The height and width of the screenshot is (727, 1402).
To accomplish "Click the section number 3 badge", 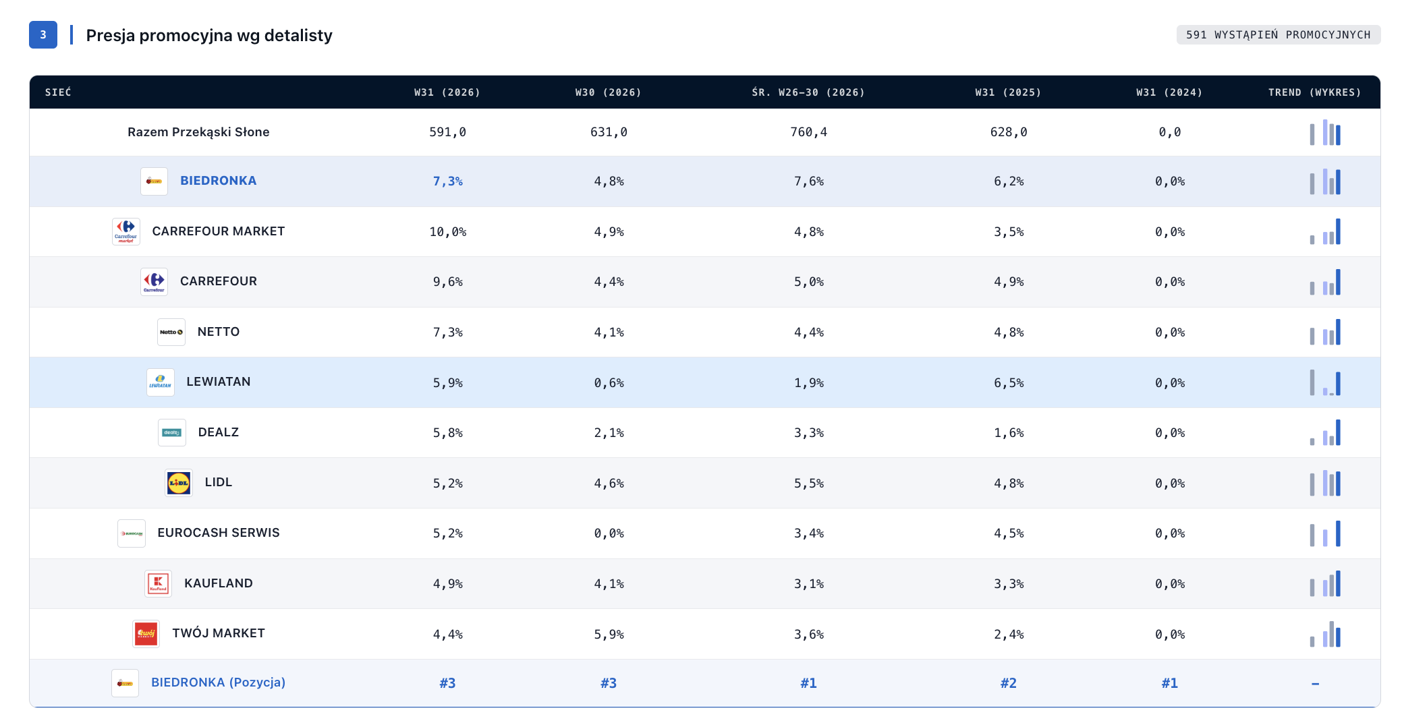I will 43,35.
